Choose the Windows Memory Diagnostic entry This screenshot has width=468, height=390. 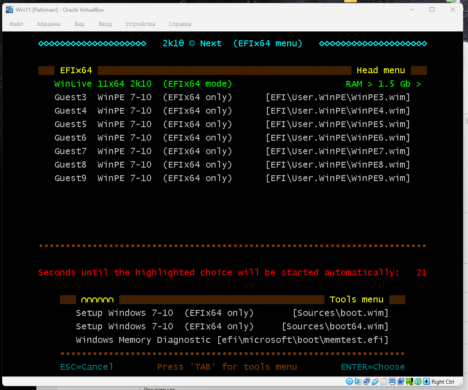click(x=232, y=340)
